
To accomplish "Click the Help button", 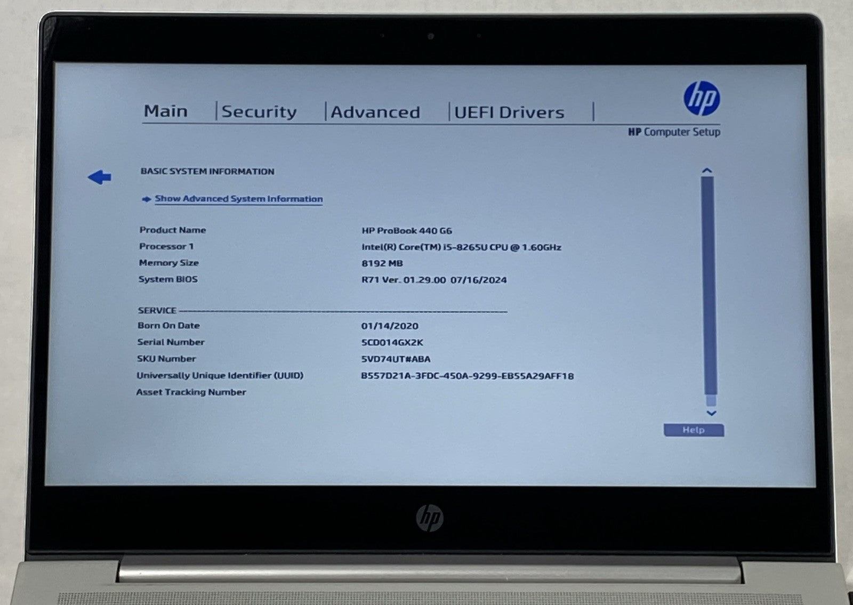I will (x=694, y=430).
